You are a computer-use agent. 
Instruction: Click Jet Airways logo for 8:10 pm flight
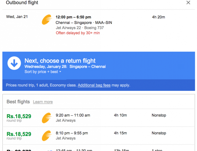pyautogui.click(x=47, y=135)
